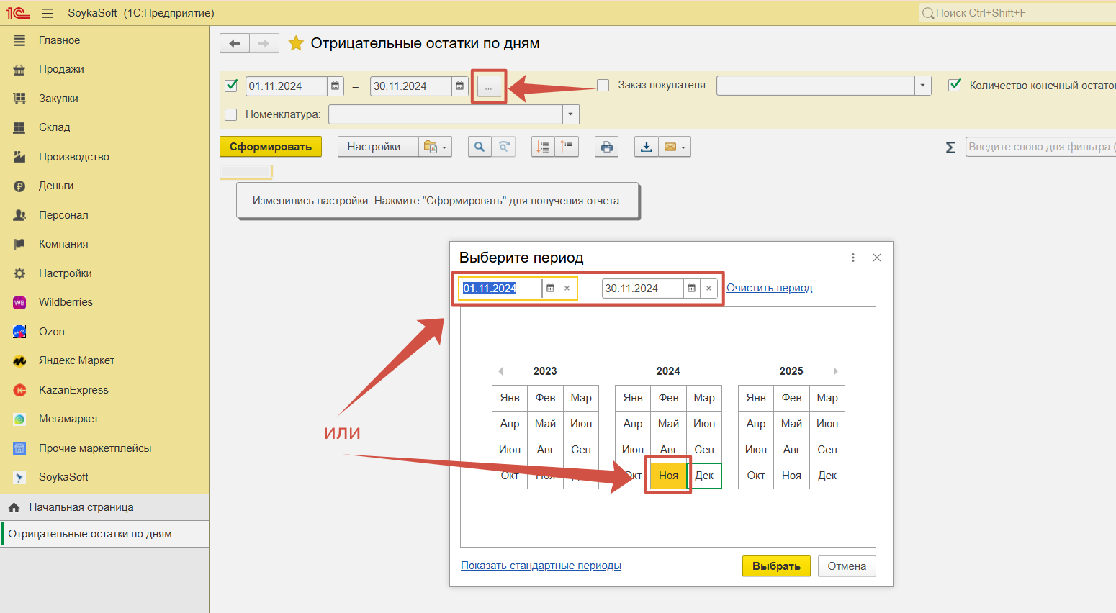Click the sigma sum icon
1116x613 pixels.
pyautogui.click(x=950, y=147)
